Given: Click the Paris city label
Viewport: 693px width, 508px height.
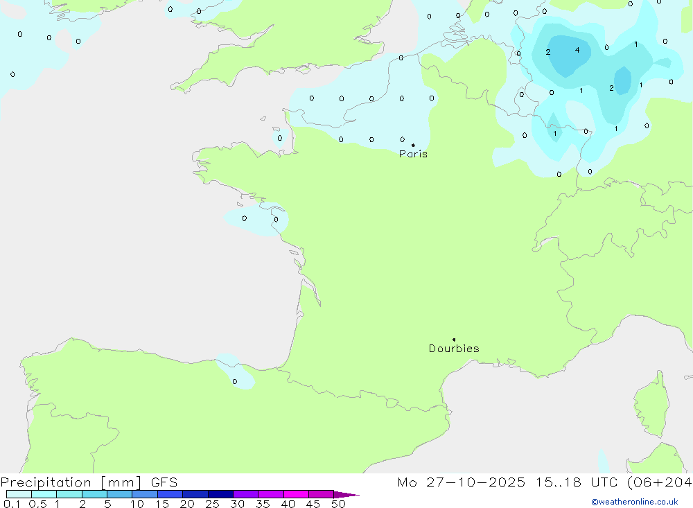Looking at the screenshot, I should 413,154.
